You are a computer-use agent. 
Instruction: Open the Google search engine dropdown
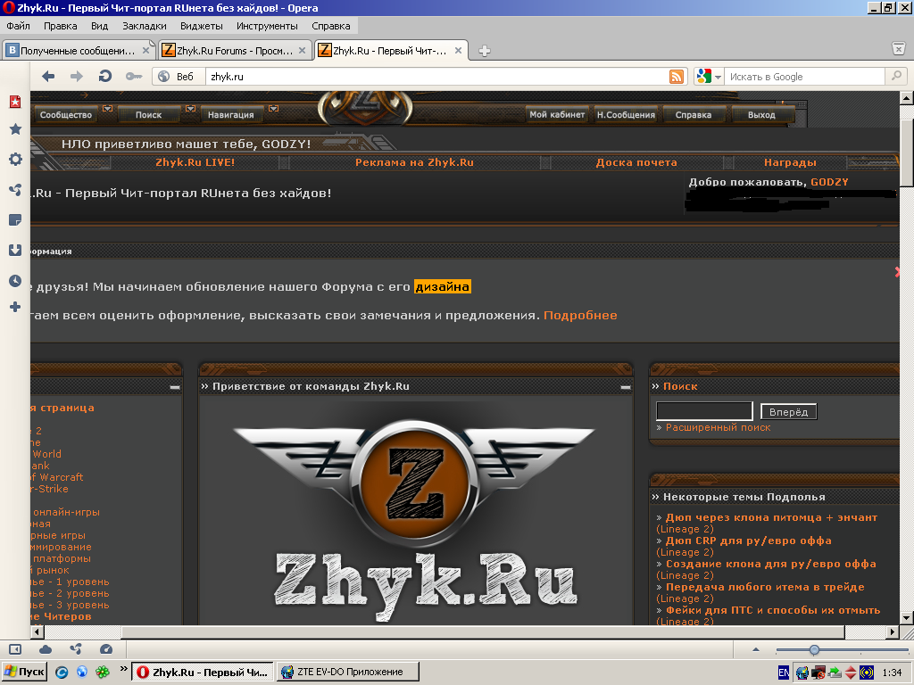[719, 77]
